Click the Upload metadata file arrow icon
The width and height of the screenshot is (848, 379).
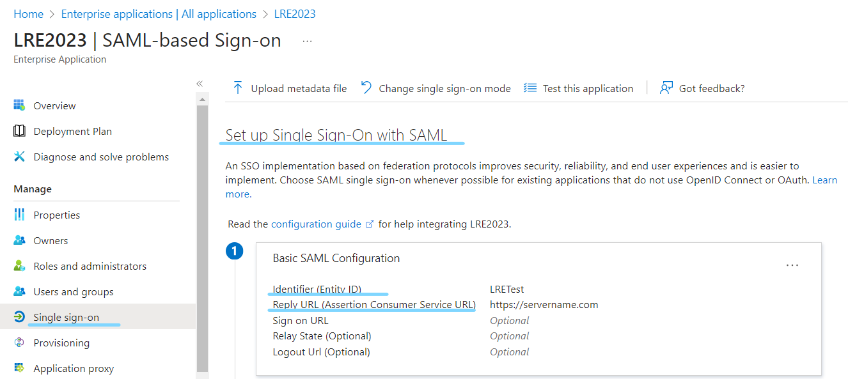237,88
